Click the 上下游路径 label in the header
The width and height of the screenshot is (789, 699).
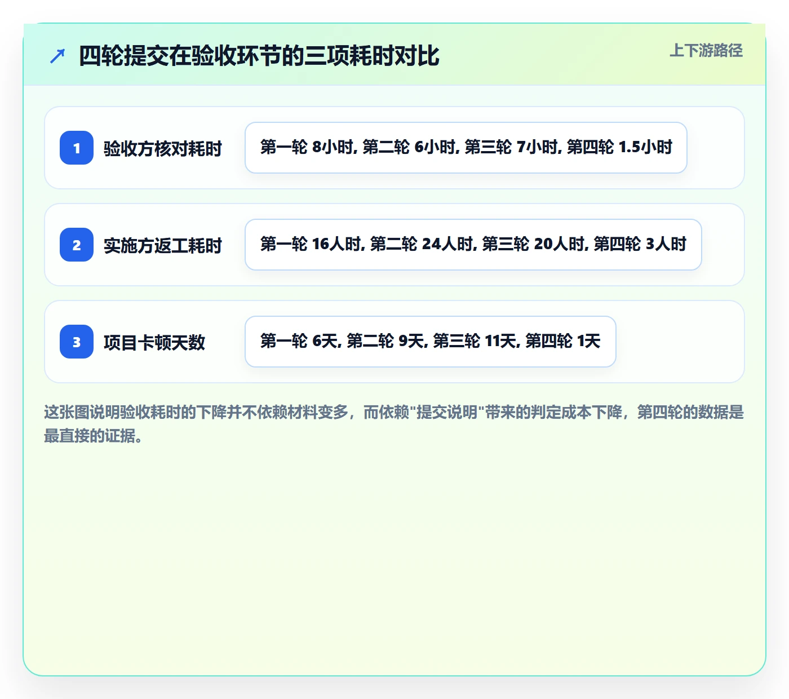coord(706,51)
